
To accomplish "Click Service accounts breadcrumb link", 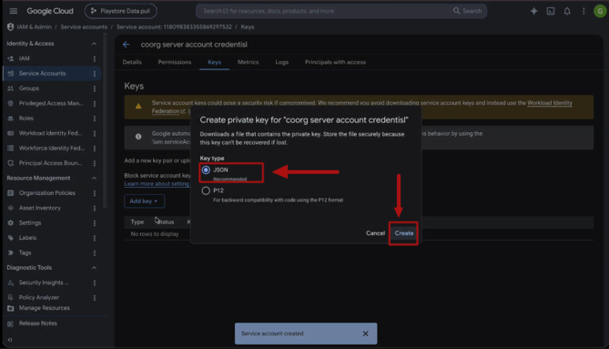I will (84, 26).
